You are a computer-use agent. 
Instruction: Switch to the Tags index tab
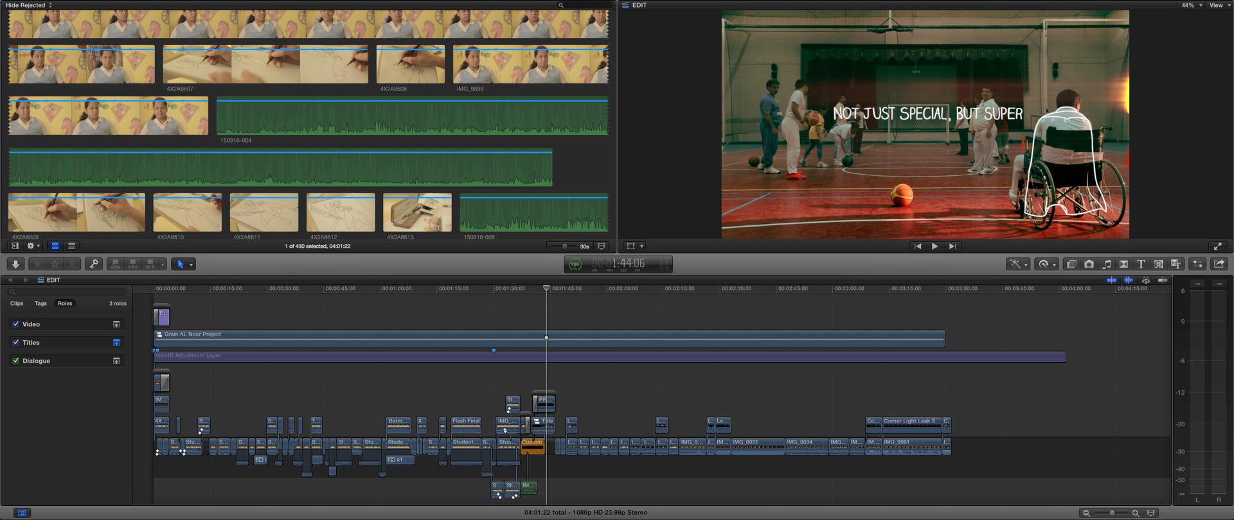(40, 304)
